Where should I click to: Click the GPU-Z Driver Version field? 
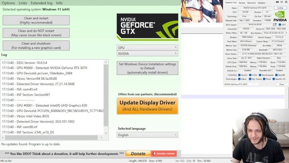262,54
